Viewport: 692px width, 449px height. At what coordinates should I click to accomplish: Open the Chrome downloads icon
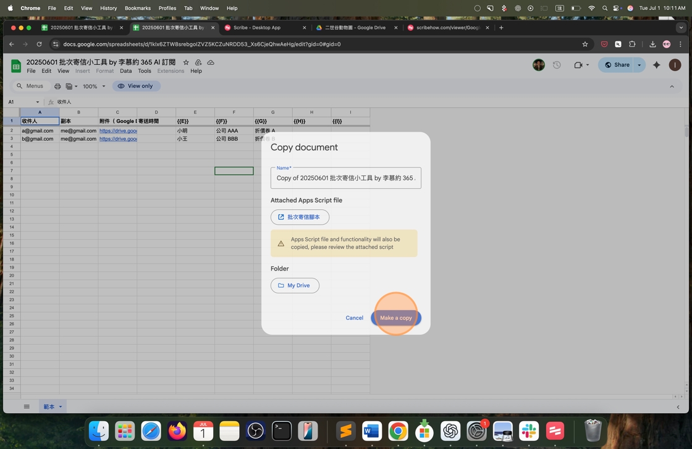point(652,44)
